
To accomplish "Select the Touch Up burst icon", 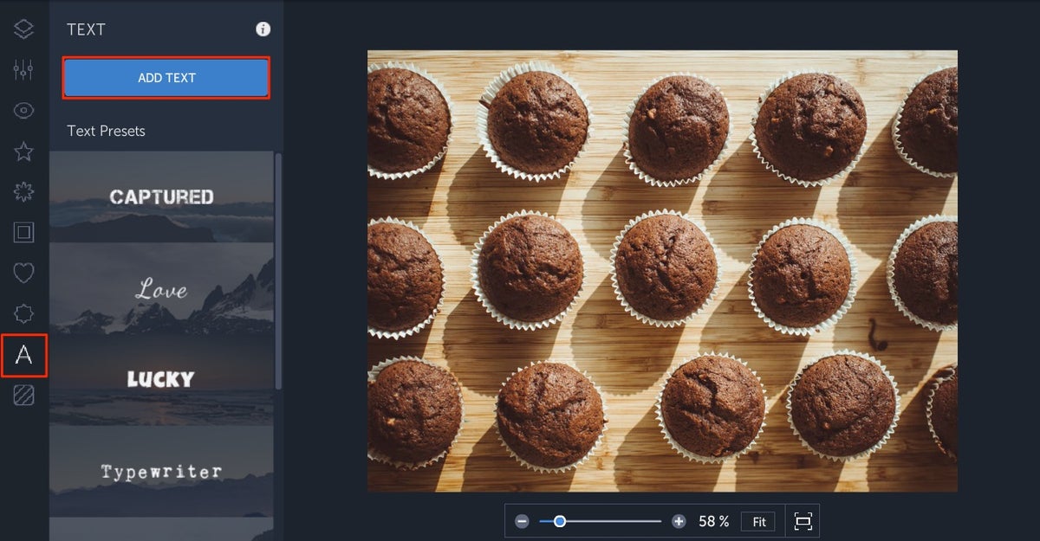I will pos(23,192).
